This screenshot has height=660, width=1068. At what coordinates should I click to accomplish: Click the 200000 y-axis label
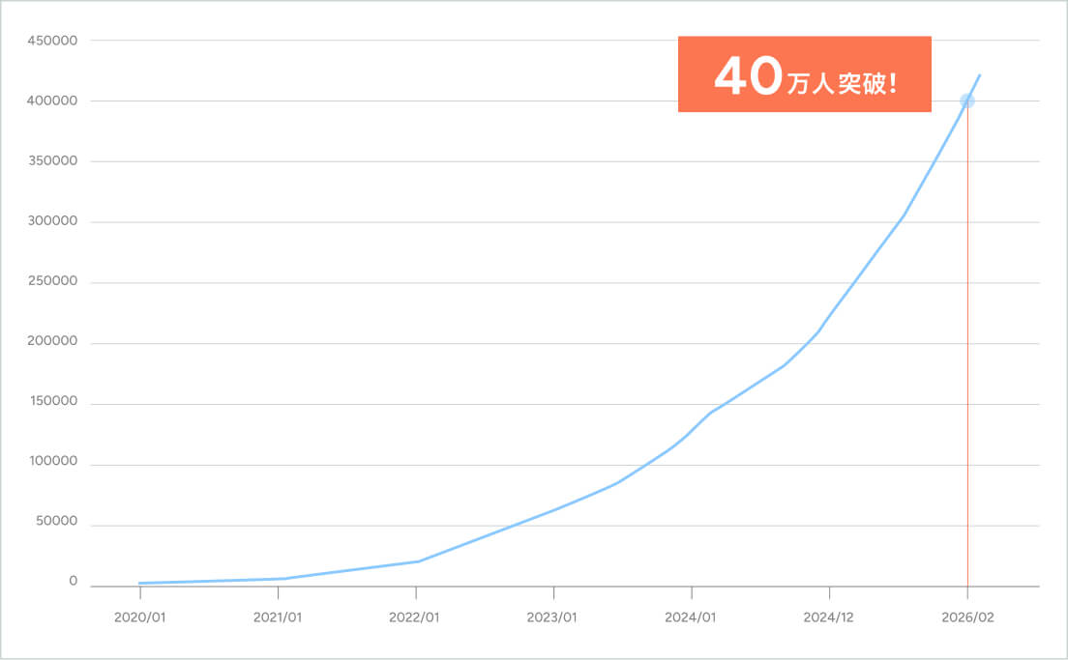52,341
